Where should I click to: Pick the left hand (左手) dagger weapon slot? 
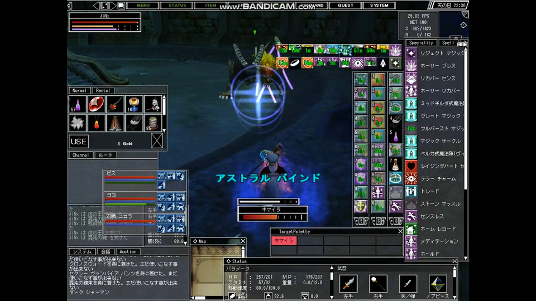(x=348, y=284)
